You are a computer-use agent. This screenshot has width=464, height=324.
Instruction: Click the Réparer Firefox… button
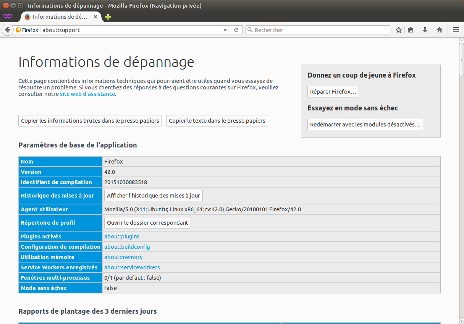[333, 92]
